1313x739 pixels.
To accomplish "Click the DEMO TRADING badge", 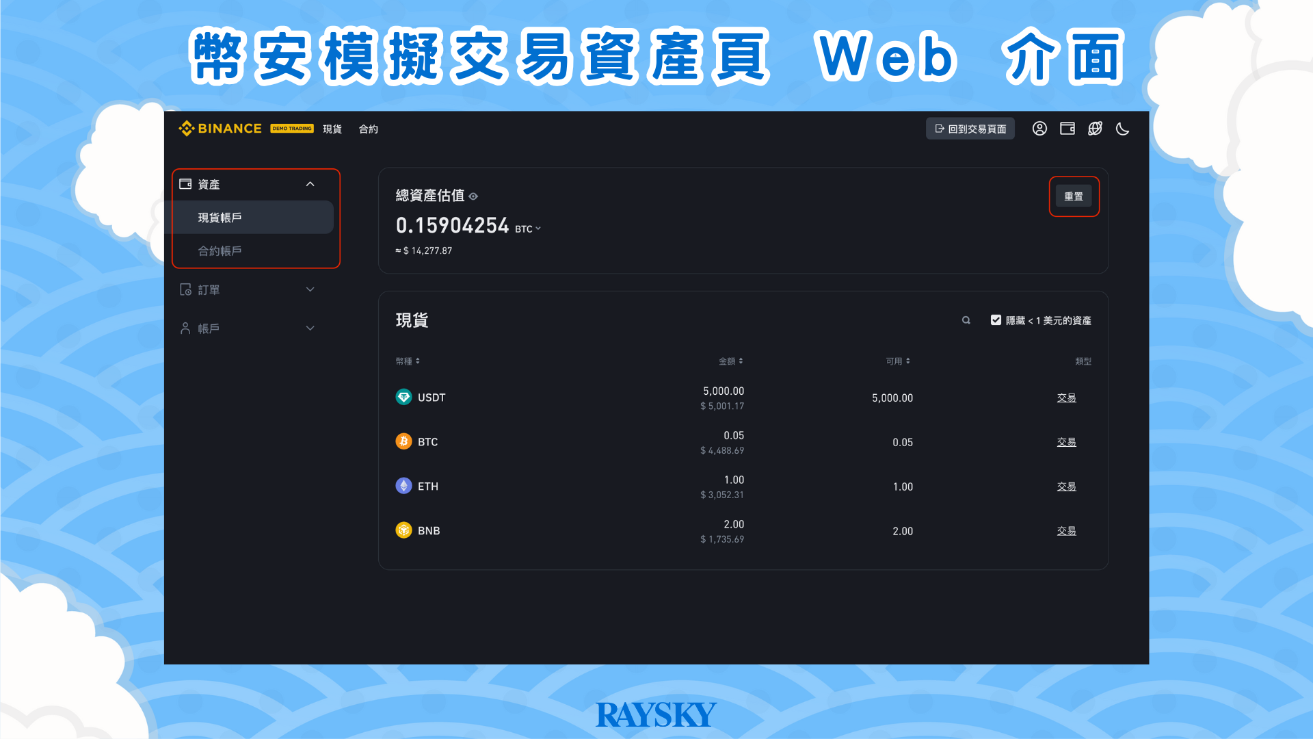I will [292, 129].
